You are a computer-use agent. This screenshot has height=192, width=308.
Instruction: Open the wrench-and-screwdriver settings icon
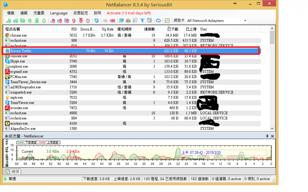pos(135,20)
